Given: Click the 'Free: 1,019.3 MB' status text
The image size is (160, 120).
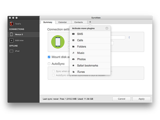Looking at the screenshot, I should (x=68, y=99).
